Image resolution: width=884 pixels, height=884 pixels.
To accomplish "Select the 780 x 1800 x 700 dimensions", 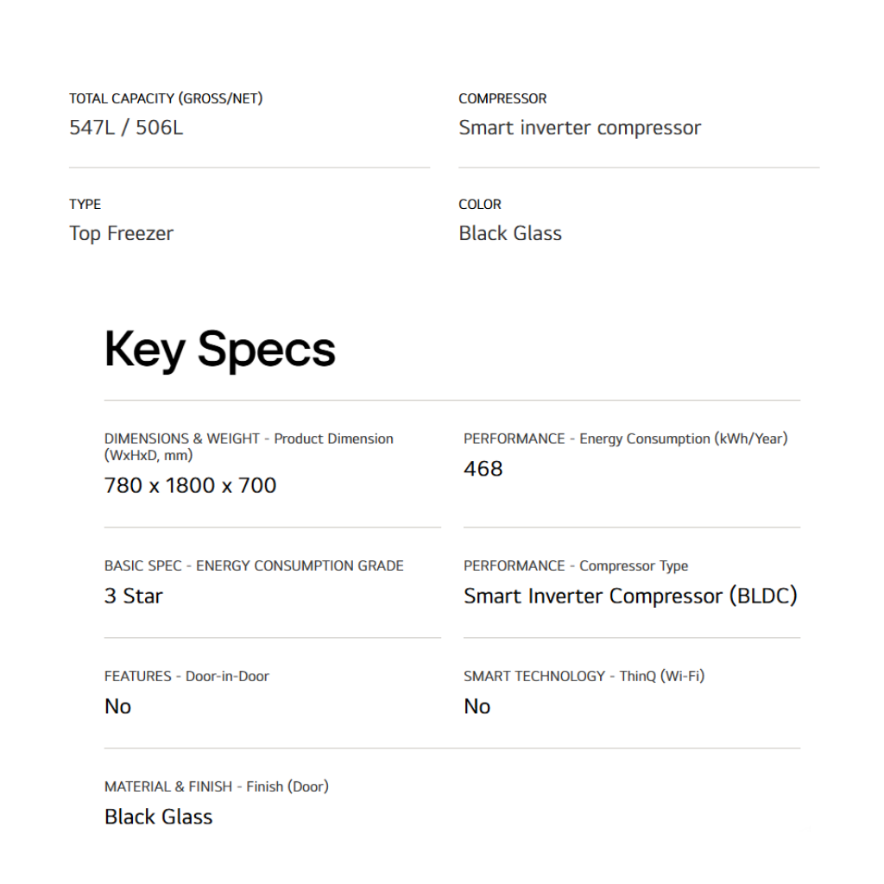I will 190,485.
